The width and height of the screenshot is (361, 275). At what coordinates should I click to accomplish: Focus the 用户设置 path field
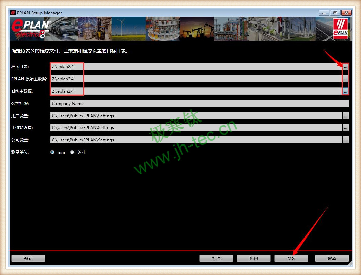pyautogui.click(x=196, y=116)
